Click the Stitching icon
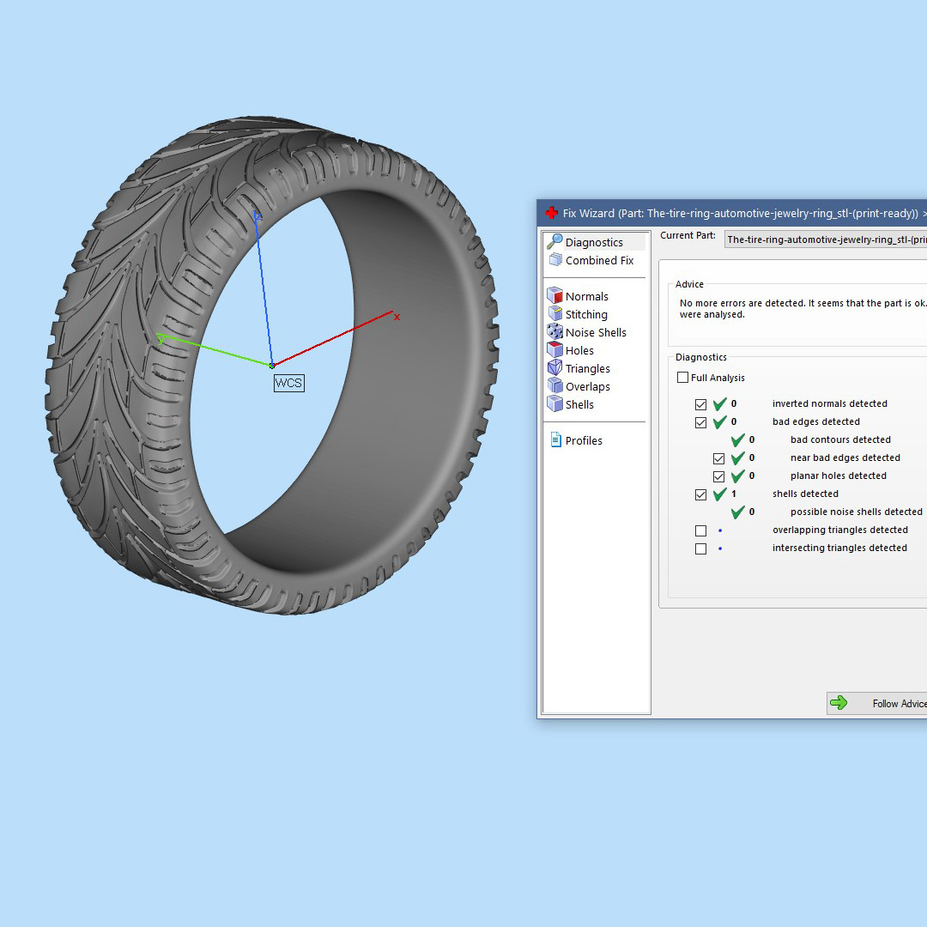This screenshot has width=927, height=927. (554, 313)
